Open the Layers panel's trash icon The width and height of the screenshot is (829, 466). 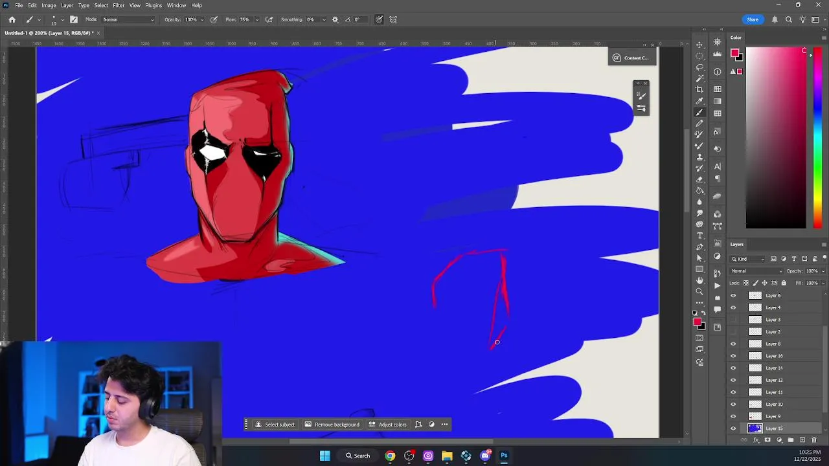814,440
